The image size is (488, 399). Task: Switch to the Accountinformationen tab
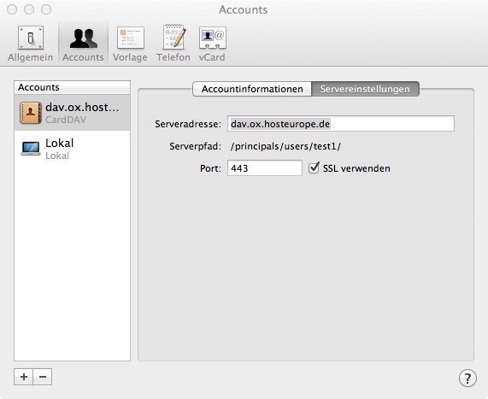(252, 89)
